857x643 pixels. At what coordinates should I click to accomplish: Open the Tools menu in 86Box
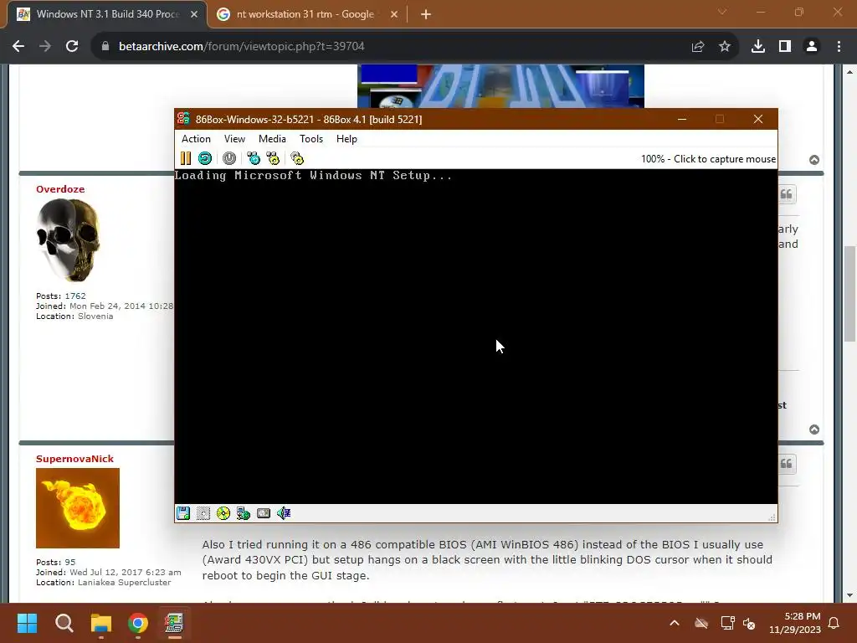pyautogui.click(x=311, y=139)
